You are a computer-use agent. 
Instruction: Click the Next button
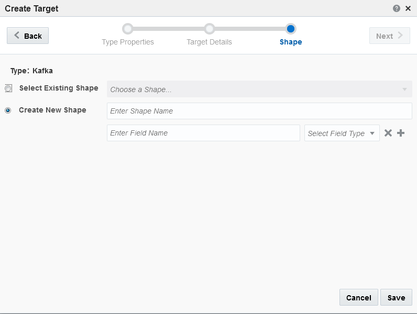[389, 36]
